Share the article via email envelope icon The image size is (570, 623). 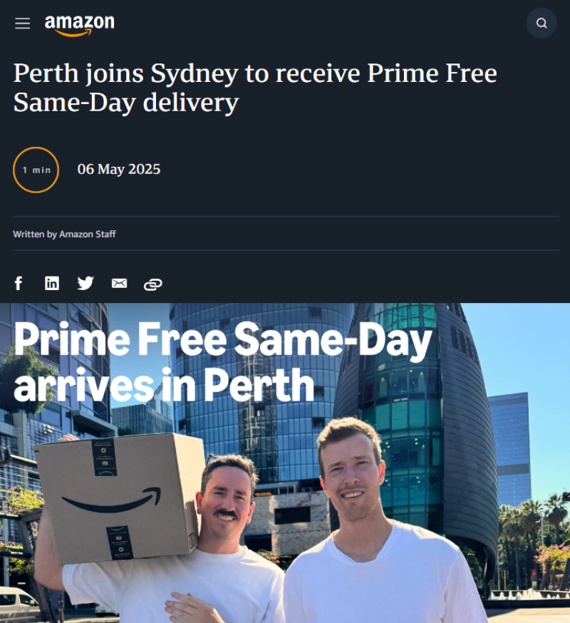119,283
